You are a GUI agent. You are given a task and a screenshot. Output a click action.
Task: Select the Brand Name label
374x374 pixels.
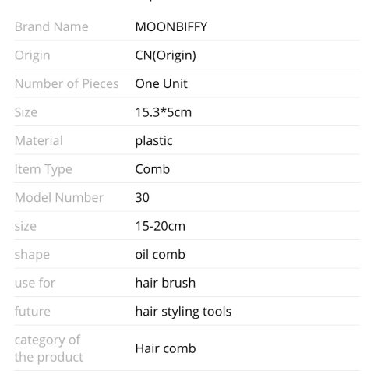click(x=51, y=26)
